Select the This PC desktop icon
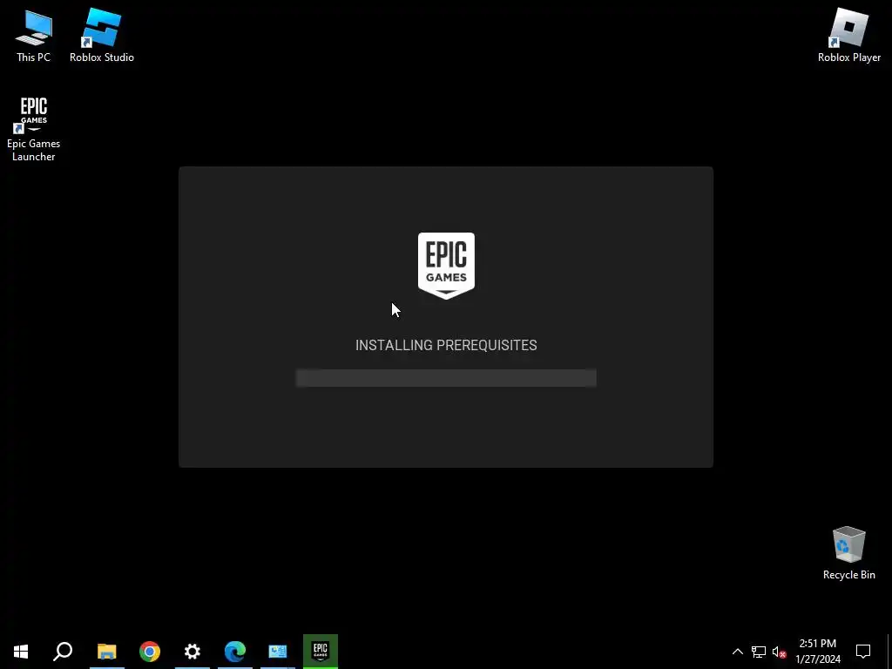The height and width of the screenshot is (669, 892). tap(34, 35)
